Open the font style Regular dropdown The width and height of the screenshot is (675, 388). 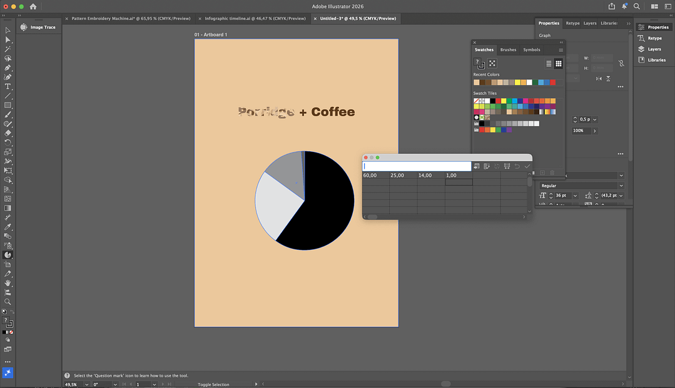[621, 186]
